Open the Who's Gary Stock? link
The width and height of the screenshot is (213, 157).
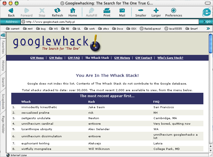(x=170, y=58)
